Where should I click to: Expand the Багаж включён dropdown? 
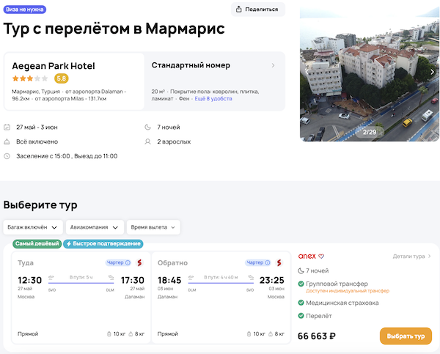point(32,227)
